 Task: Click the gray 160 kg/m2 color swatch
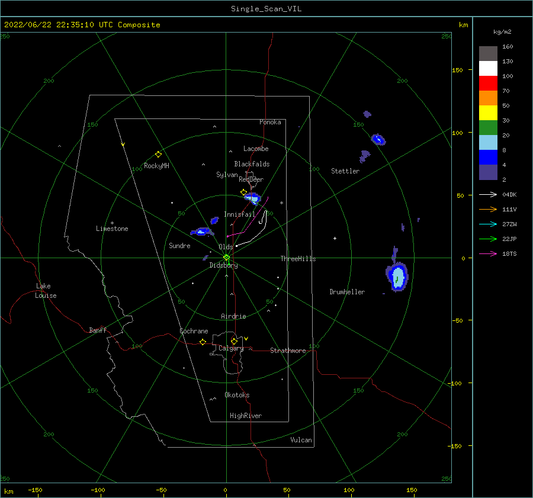[x=488, y=54]
